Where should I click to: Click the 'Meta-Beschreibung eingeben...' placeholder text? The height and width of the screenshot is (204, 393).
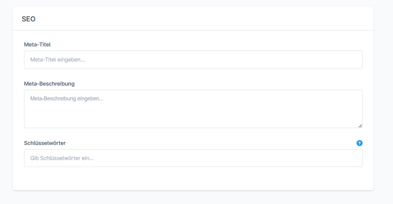(x=67, y=99)
